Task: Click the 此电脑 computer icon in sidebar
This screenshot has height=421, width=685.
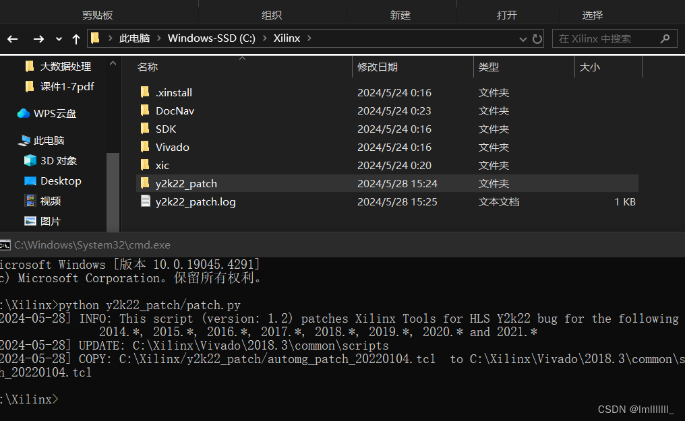Action: [x=24, y=141]
